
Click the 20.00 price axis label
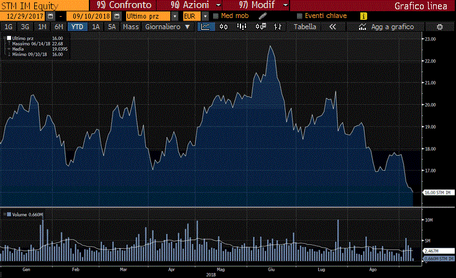[x=431, y=105]
